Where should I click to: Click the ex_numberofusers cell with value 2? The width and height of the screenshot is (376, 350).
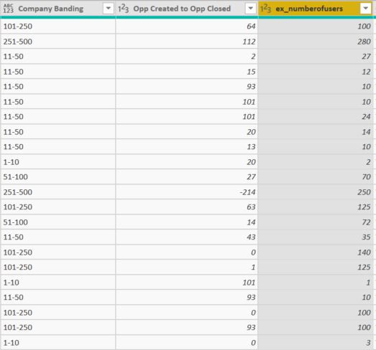click(316, 162)
